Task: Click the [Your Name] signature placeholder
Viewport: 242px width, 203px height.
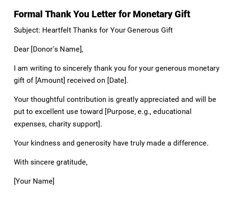Action: click(34, 181)
